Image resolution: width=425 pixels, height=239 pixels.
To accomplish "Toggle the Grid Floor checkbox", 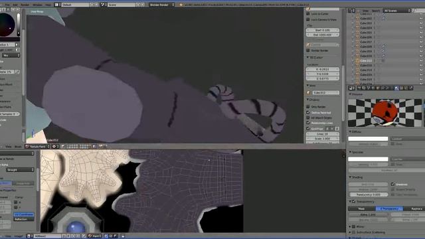I will click(308, 129).
